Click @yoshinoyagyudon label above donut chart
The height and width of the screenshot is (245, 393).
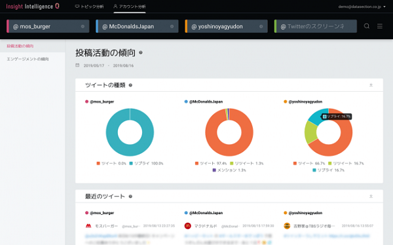pos(305,102)
